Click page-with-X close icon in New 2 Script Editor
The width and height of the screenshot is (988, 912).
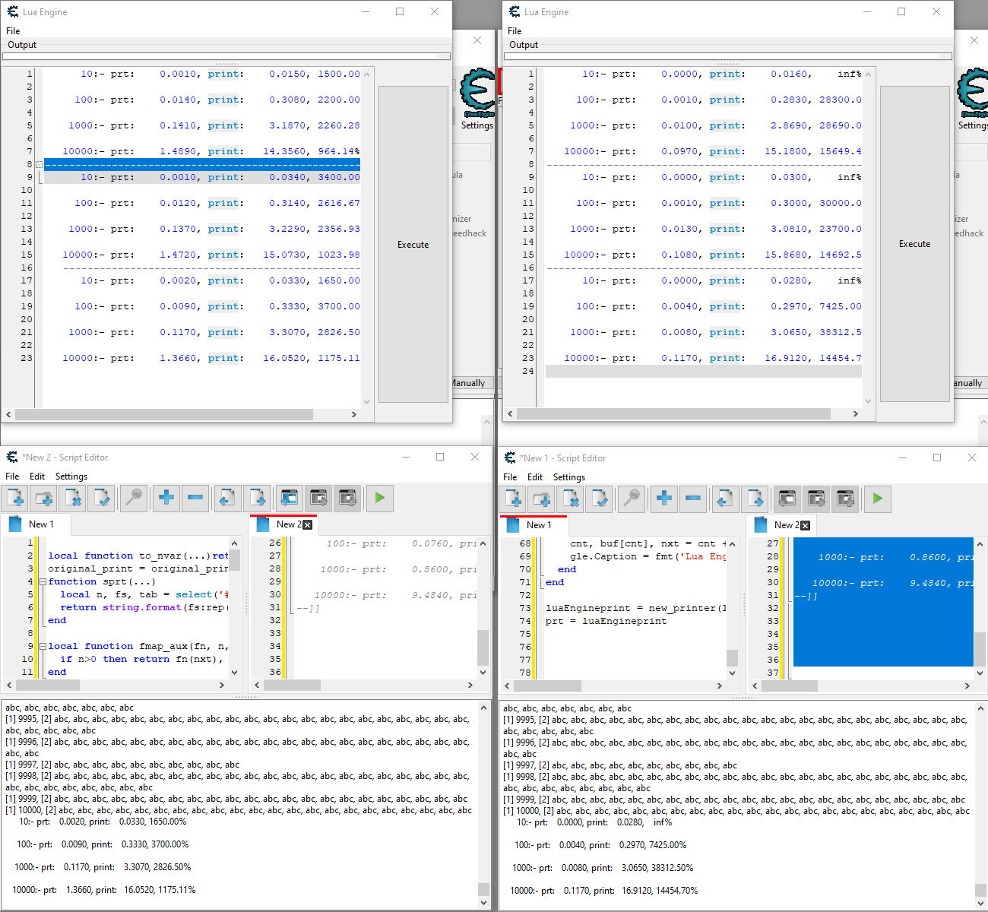click(74, 499)
